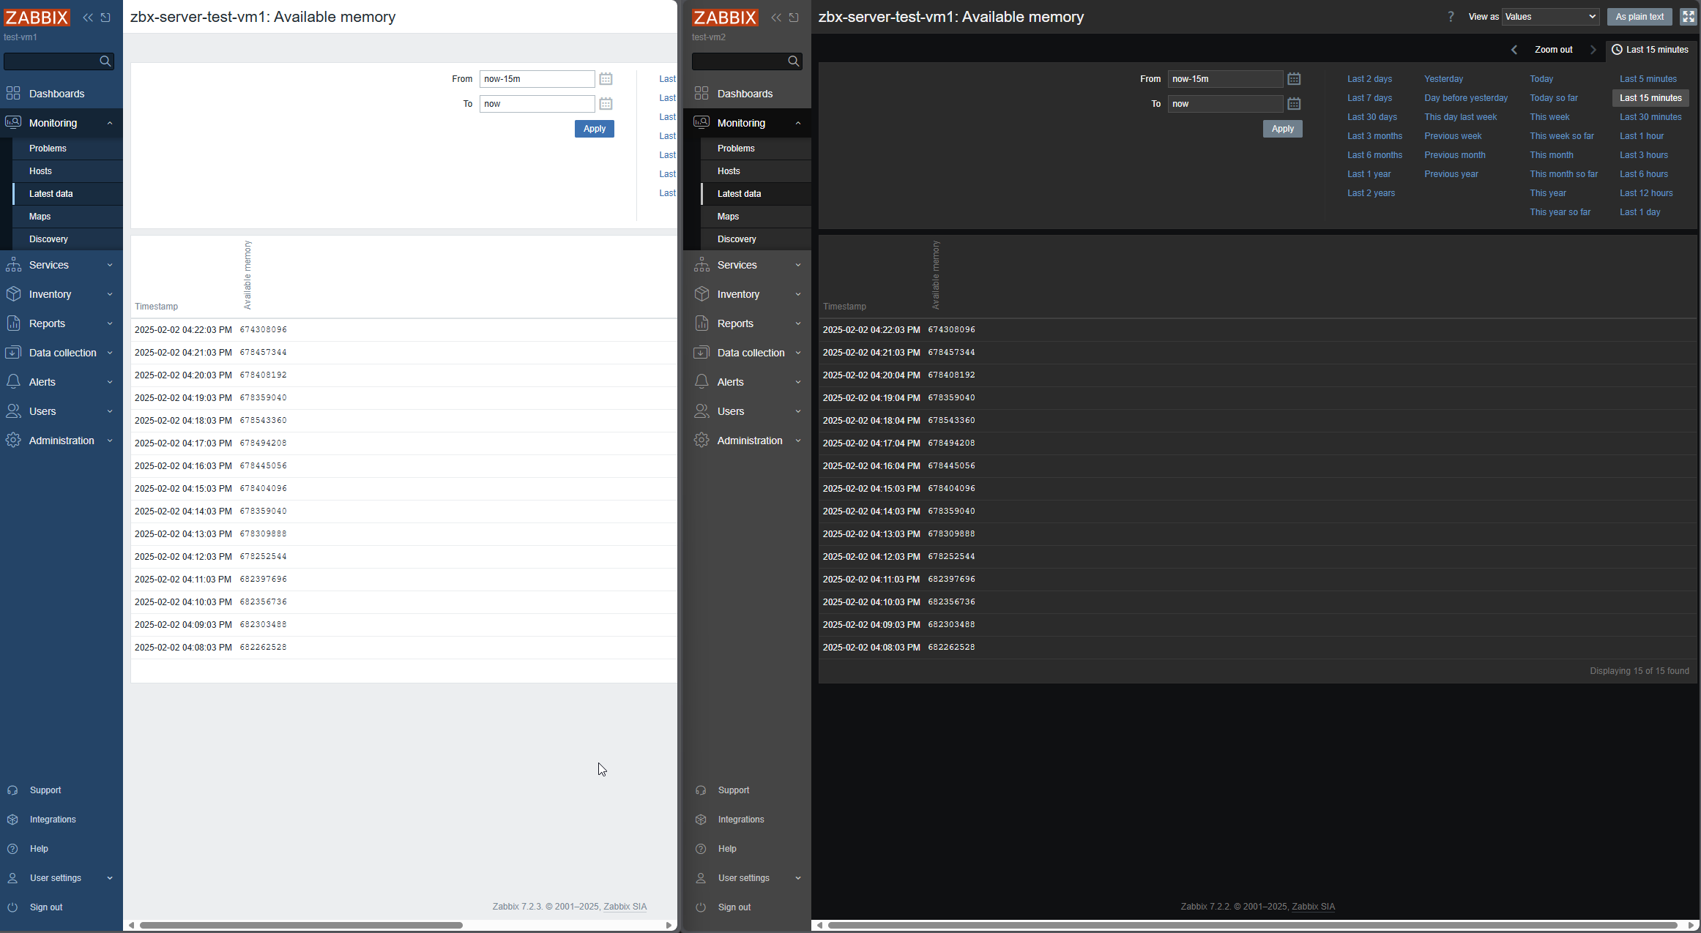The width and height of the screenshot is (1701, 933).
Task: Select Today so far time range
Action: tap(1554, 98)
